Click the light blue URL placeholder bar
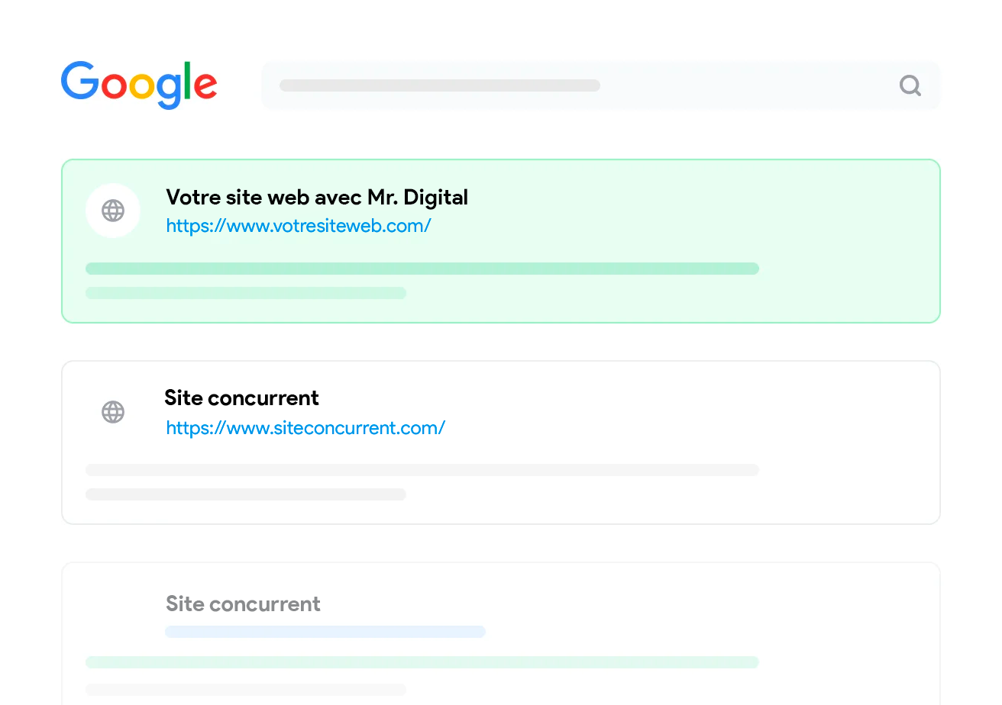Screen dimensions: 1002x705 point(325,632)
